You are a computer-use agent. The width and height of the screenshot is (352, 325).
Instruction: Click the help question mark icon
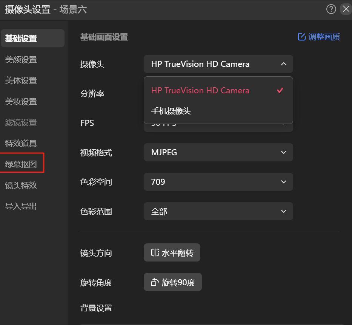331,9
